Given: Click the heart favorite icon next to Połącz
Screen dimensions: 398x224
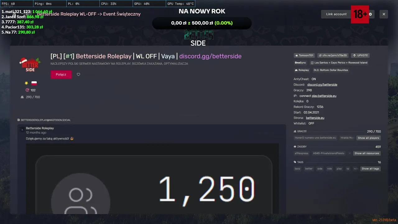Looking at the screenshot, I should 78,74.
